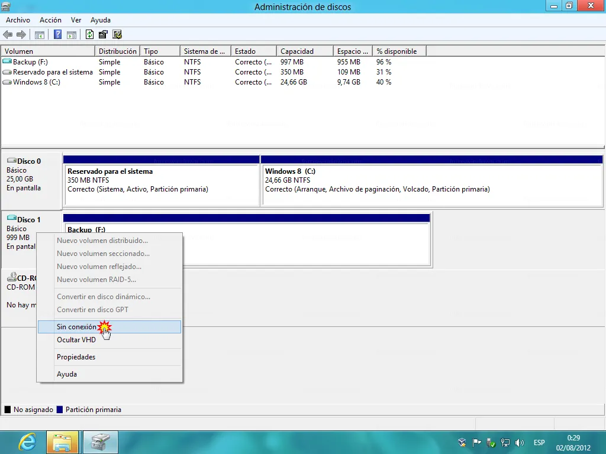The image size is (606, 454).
Task: Click Convertir en disco GPT entry
Action: tap(109, 310)
